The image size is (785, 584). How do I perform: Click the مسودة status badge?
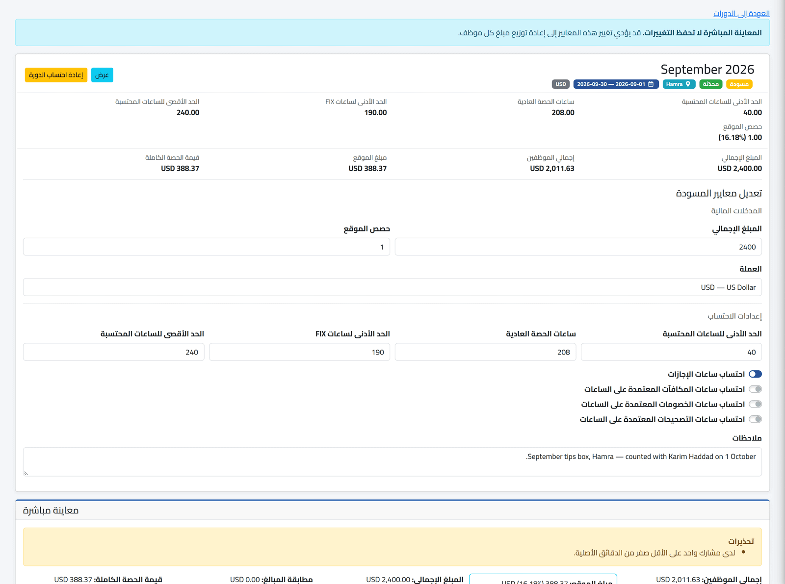(739, 84)
